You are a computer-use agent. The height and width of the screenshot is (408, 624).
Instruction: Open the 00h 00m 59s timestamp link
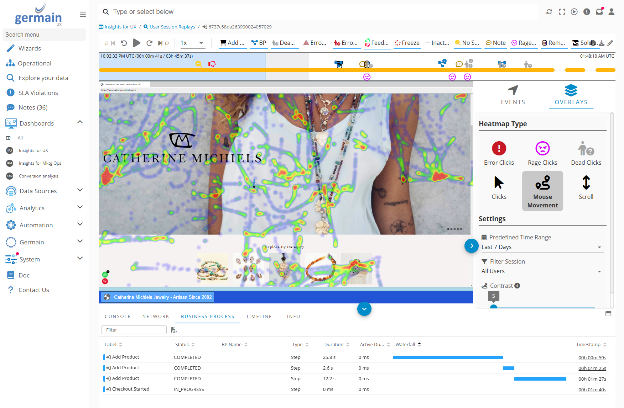click(592, 357)
